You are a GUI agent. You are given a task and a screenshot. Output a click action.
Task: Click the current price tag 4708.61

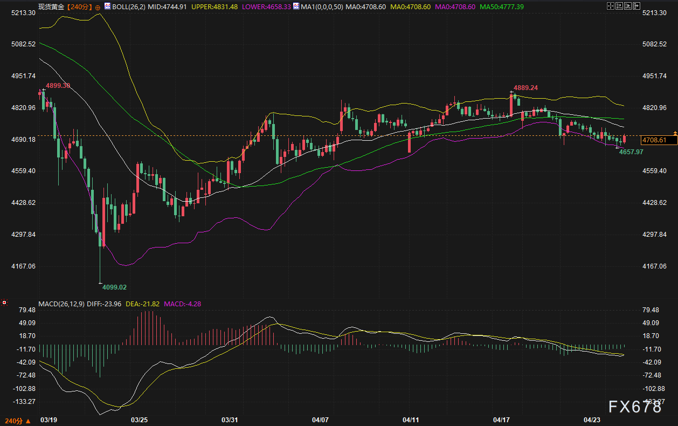tap(654, 140)
